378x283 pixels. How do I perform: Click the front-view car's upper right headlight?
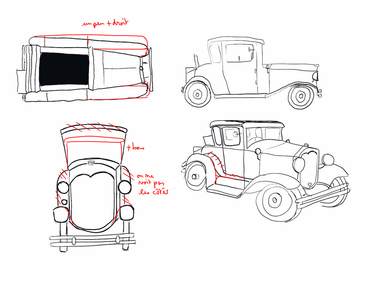coord(125,187)
